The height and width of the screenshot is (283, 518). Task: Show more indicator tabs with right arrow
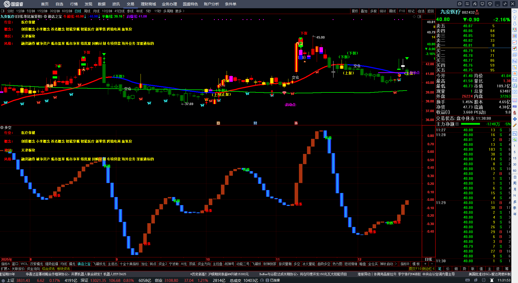tap(396, 264)
